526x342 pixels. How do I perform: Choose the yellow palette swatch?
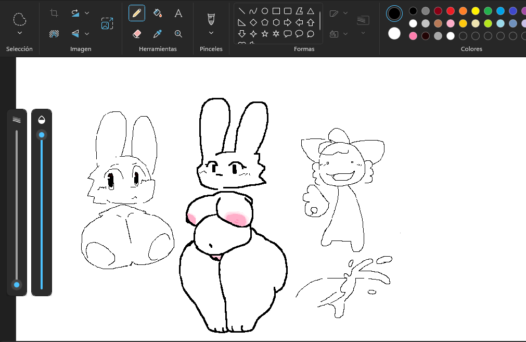click(476, 11)
